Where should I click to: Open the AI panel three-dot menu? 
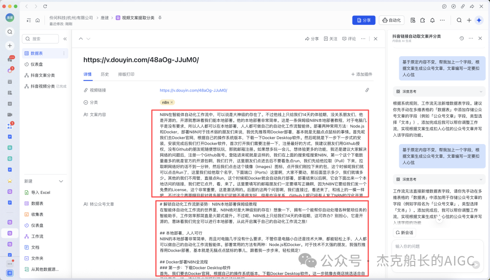click(471, 38)
